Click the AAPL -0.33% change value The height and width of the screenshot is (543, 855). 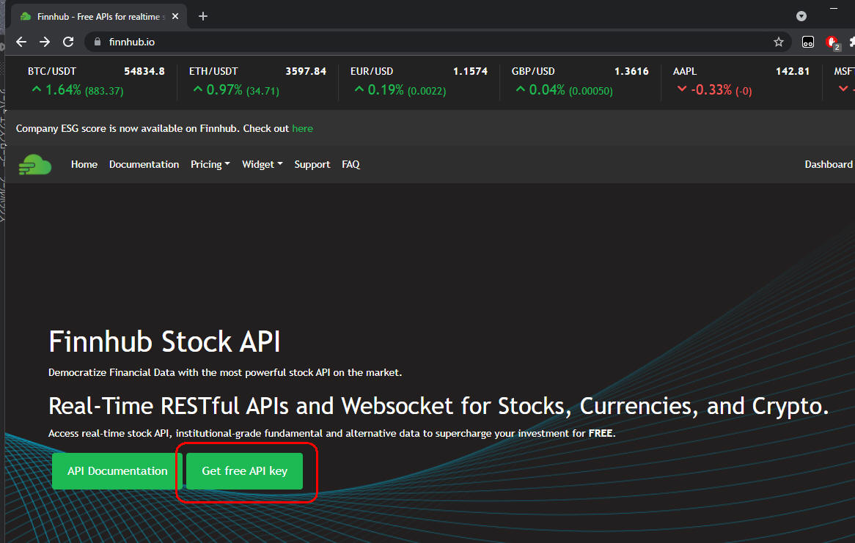711,90
